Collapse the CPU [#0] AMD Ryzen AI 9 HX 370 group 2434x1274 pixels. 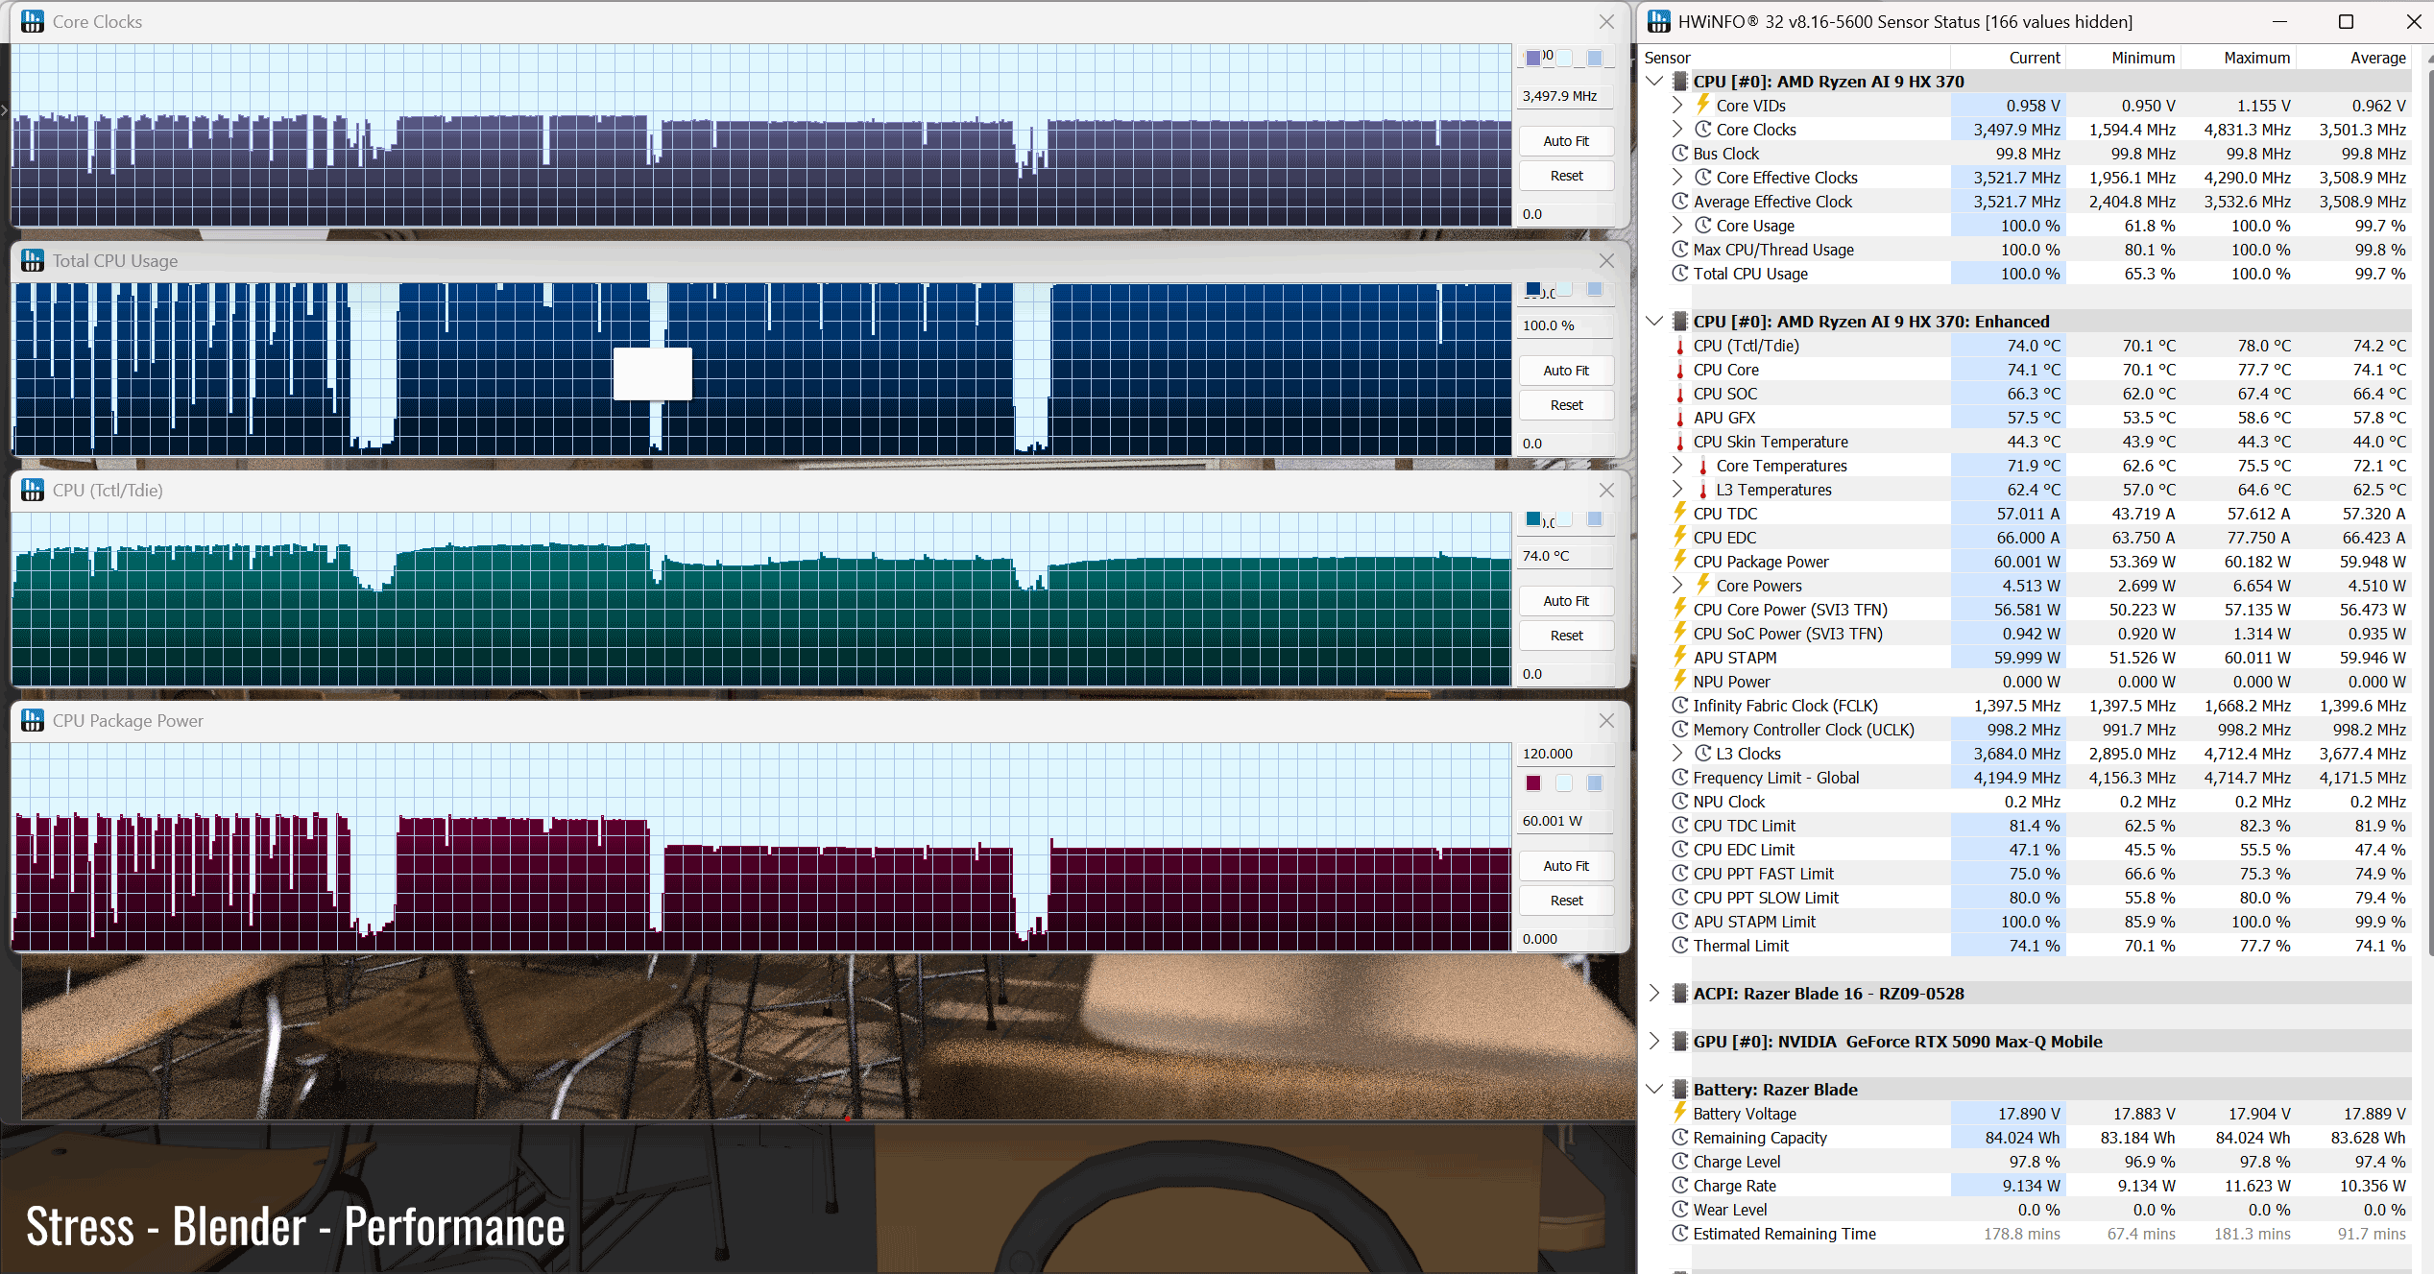coord(1654,82)
